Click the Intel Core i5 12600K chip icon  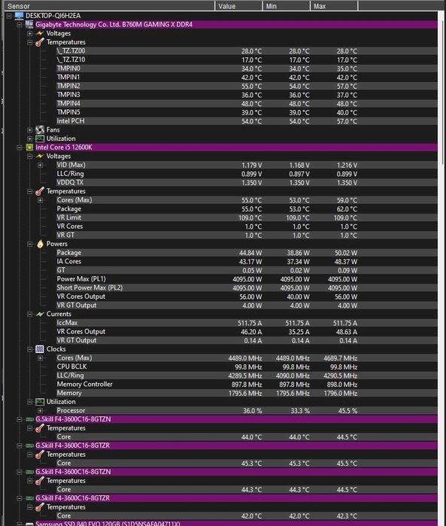(x=29, y=147)
